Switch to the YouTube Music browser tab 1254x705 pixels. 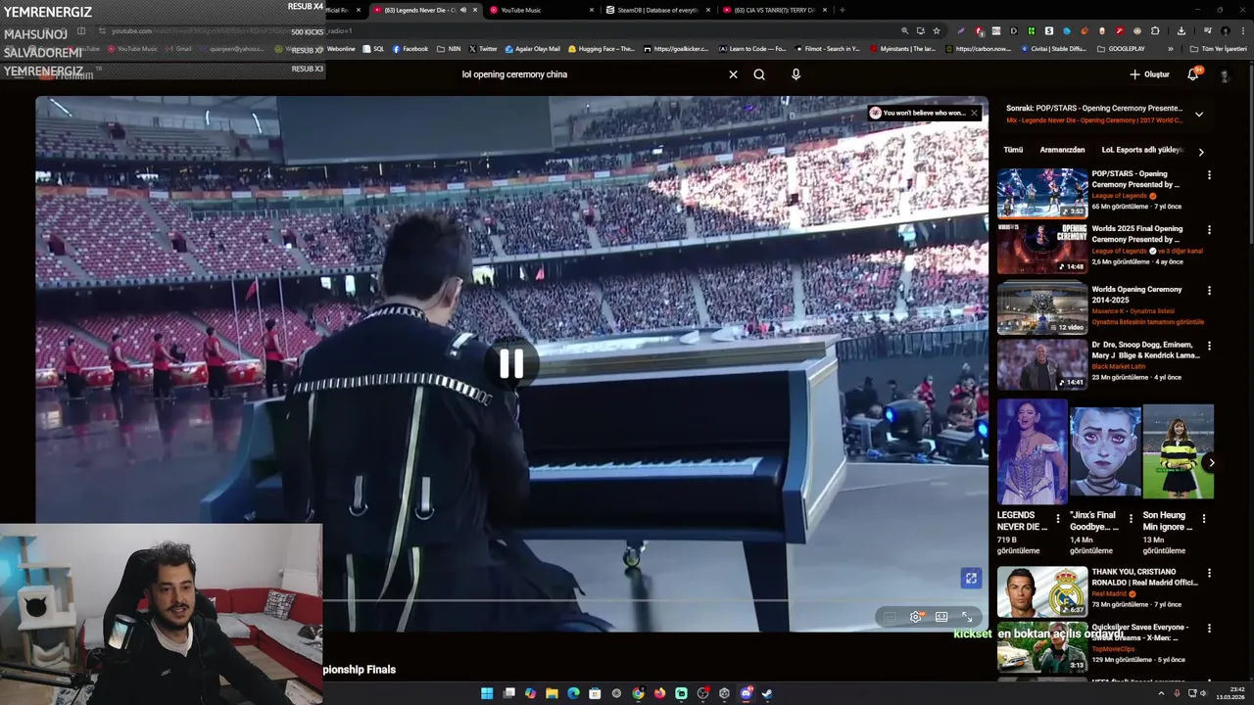pos(542,10)
